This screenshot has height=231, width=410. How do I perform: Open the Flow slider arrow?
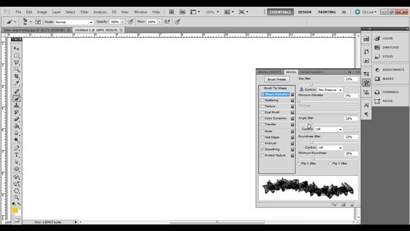point(160,22)
